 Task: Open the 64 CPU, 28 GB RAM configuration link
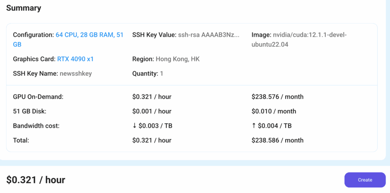click(90, 35)
